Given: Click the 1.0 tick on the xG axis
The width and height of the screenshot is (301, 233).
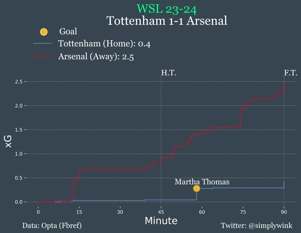Looking at the screenshot, I should (19, 154).
